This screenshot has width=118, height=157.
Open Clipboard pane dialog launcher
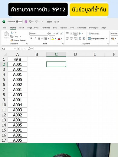(x=27, y=44)
